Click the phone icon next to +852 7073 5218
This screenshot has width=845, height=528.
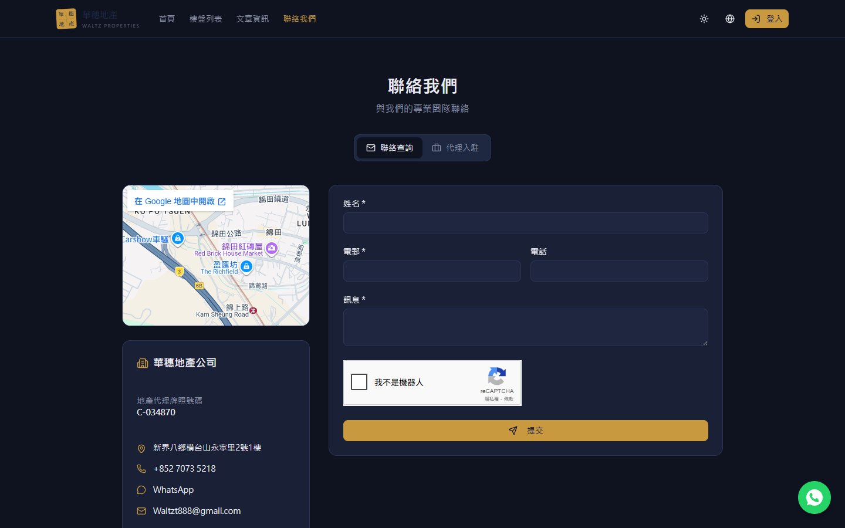(x=141, y=469)
